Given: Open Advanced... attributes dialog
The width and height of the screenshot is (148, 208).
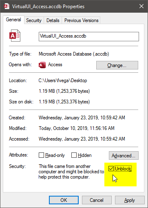Looking at the screenshot, I should (124, 155).
